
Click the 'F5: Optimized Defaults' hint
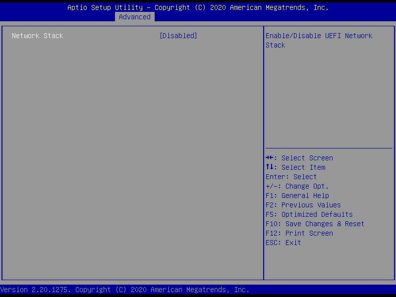click(x=309, y=214)
